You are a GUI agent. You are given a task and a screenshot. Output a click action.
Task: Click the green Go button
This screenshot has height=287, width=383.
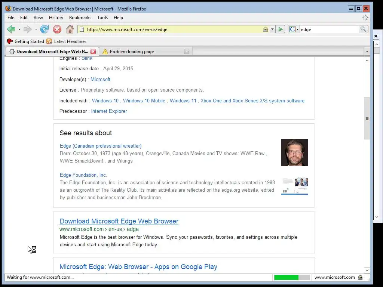point(281,30)
